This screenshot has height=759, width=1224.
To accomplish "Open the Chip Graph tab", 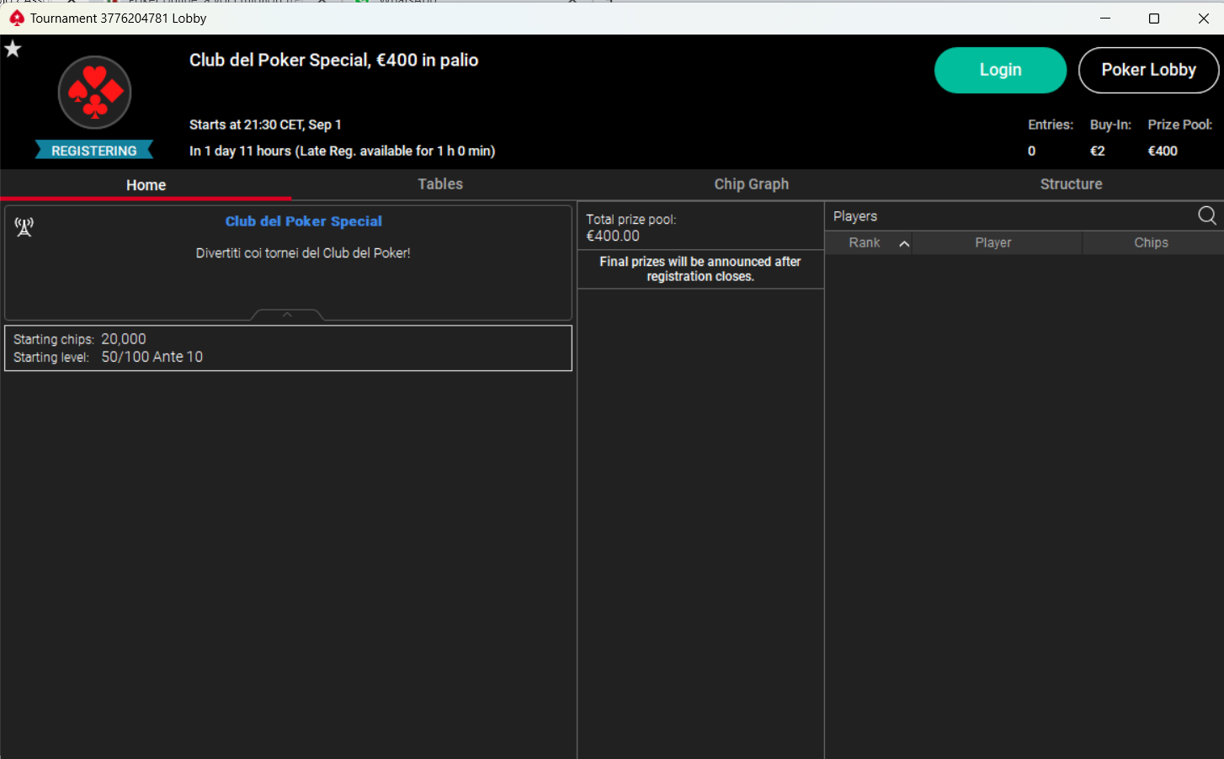I will tap(752, 184).
